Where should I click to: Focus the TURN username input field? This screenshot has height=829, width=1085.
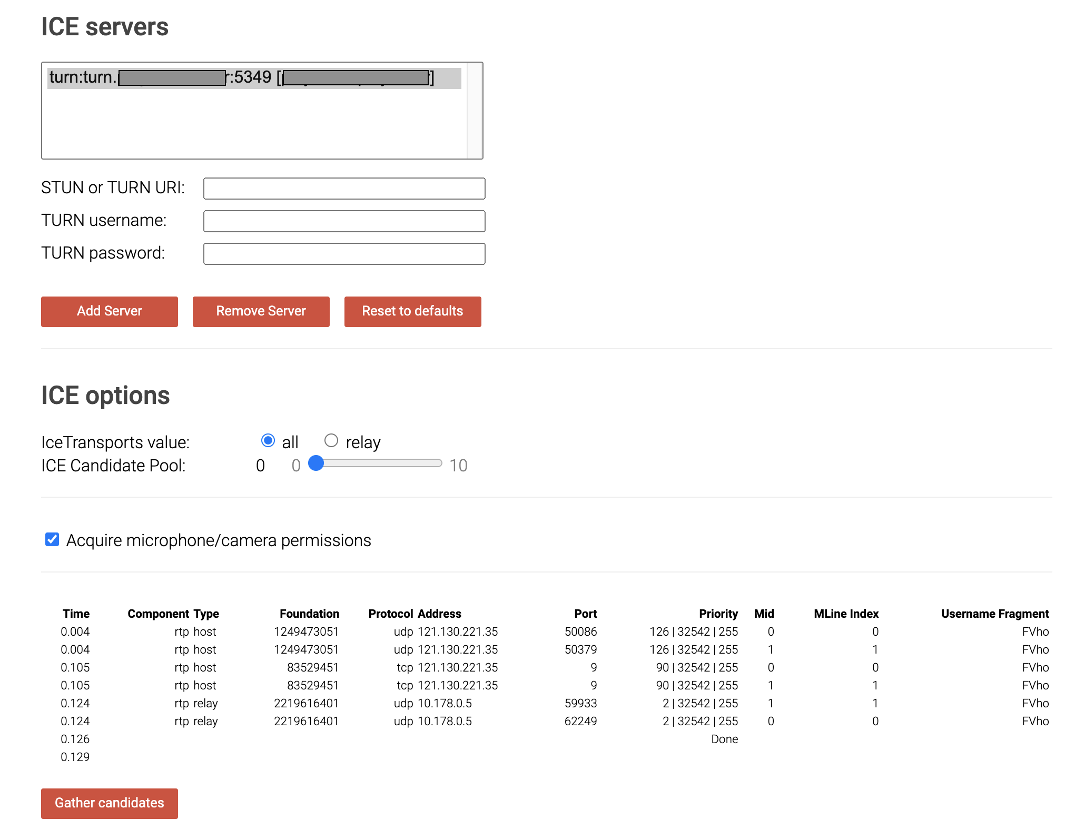click(x=344, y=221)
